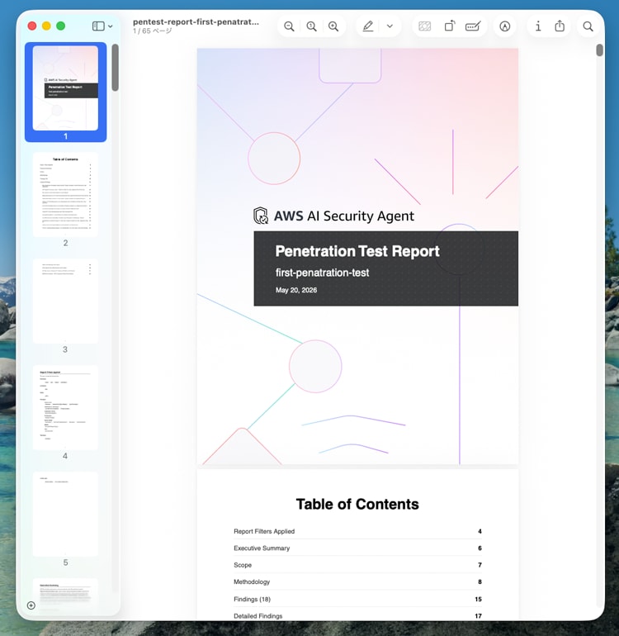This screenshot has width=619, height=636.
Task: Select page 3 thumbnail in sidebar
Action: coord(66,301)
